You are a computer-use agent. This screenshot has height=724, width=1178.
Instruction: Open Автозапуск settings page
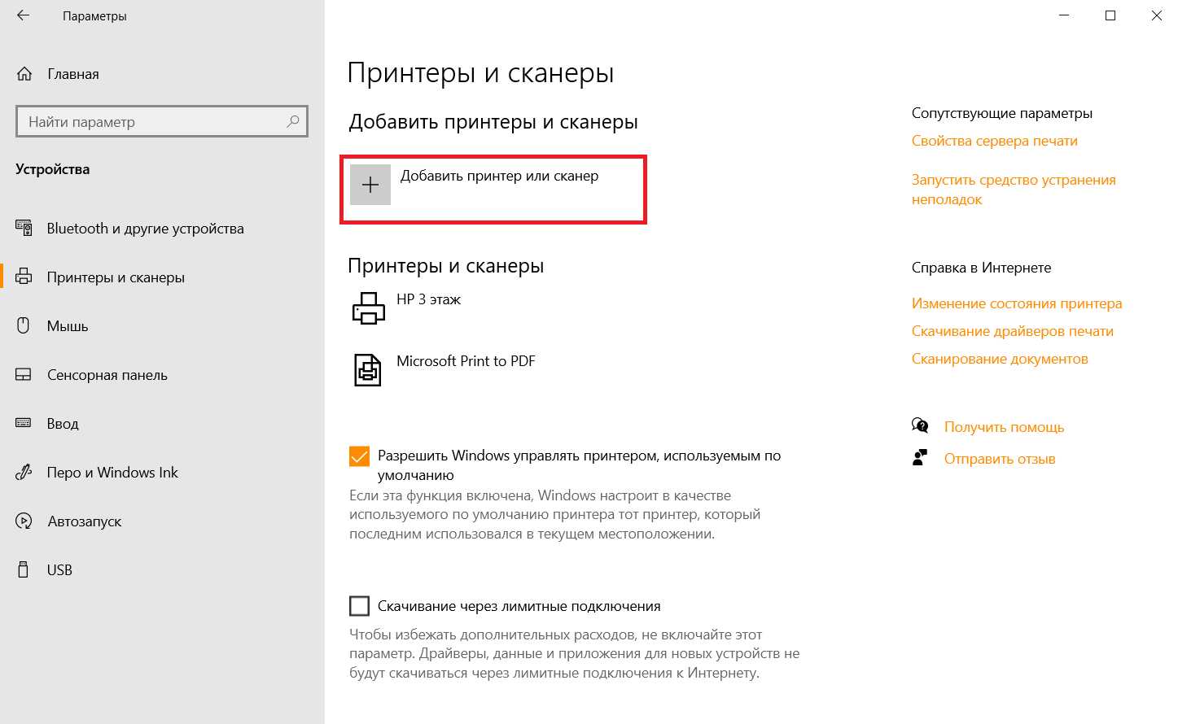coord(84,521)
